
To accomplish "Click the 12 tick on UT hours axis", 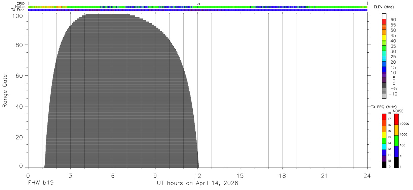I will point(197,176).
